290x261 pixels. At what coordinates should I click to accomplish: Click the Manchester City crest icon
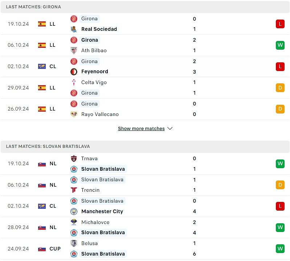click(x=74, y=211)
